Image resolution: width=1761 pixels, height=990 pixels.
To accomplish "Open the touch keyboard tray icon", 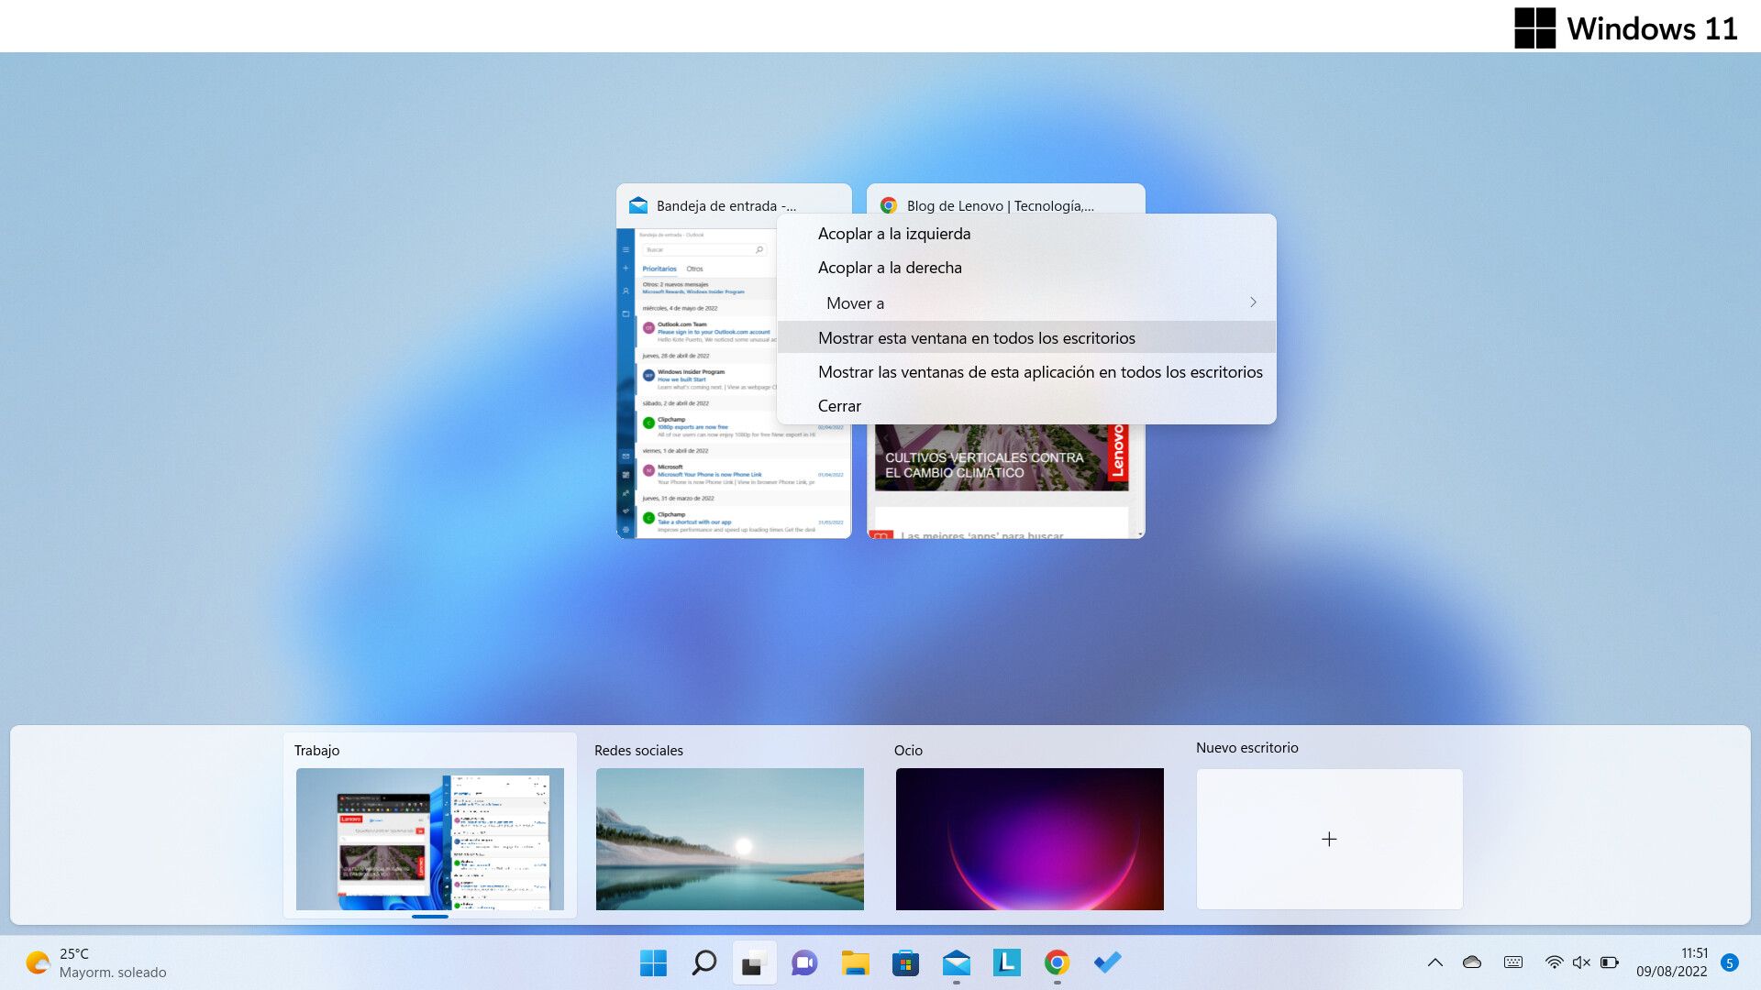I will (1513, 962).
